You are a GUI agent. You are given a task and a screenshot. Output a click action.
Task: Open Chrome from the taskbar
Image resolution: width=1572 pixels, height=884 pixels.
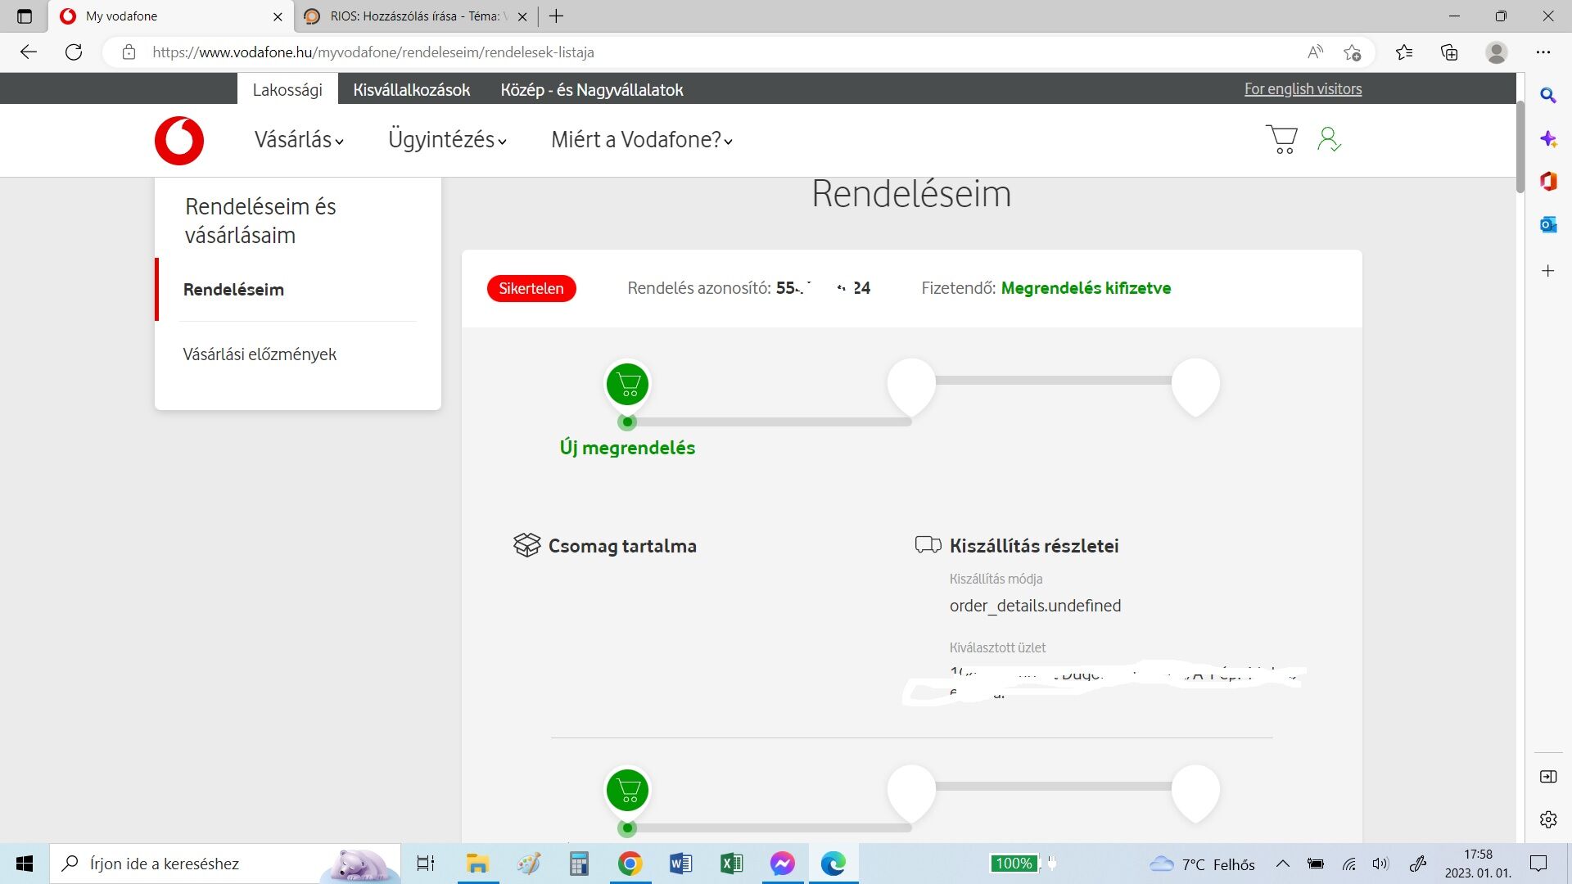[x=630, y=864]
